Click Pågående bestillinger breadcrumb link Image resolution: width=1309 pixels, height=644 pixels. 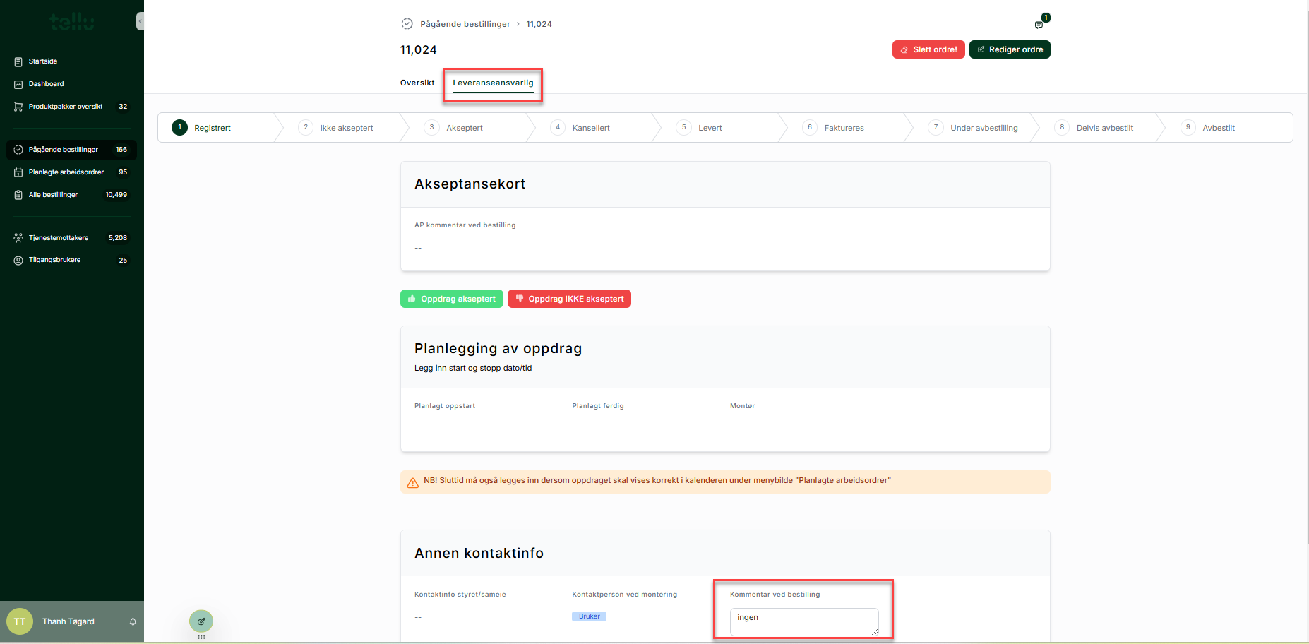click(465, 24)
